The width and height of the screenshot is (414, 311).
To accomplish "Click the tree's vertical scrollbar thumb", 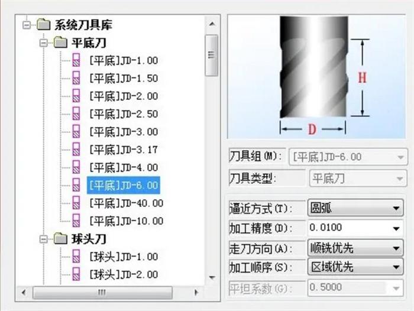I will click(212, 55).
